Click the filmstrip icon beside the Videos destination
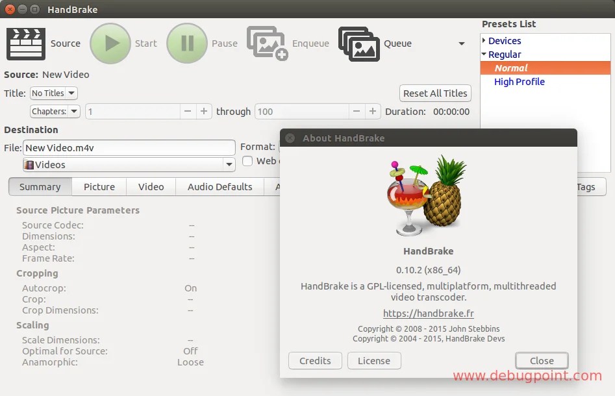 tap(29, 164)
